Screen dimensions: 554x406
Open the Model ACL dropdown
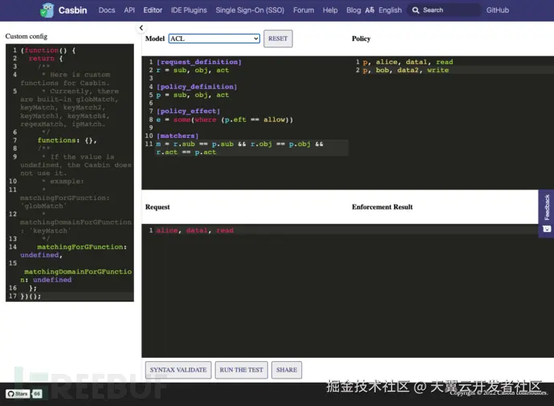point(214,39)
